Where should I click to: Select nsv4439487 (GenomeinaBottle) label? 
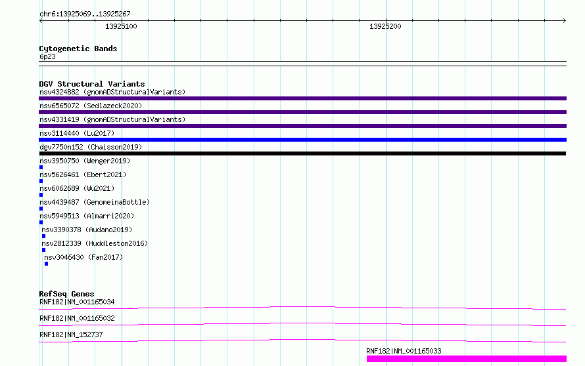[95, 202]
